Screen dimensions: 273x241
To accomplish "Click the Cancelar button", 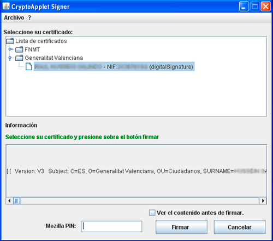I will 240,227.
